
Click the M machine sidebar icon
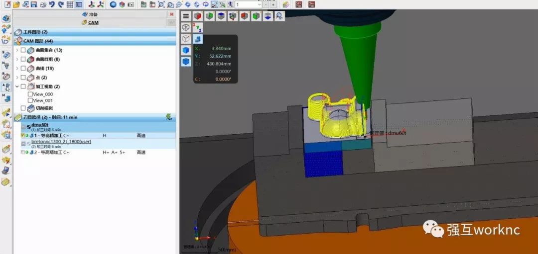pyautogui.click(x=6, y=98)
